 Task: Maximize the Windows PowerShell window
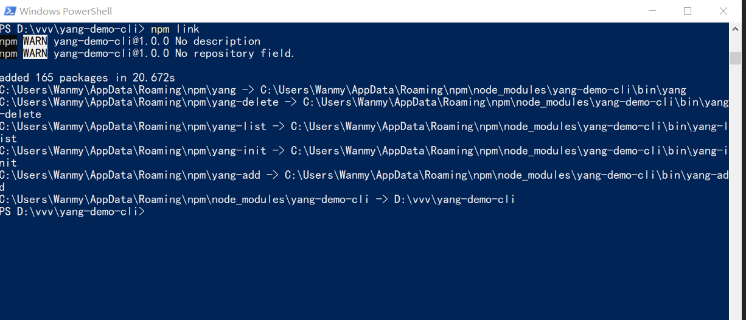tap(688, 11)
